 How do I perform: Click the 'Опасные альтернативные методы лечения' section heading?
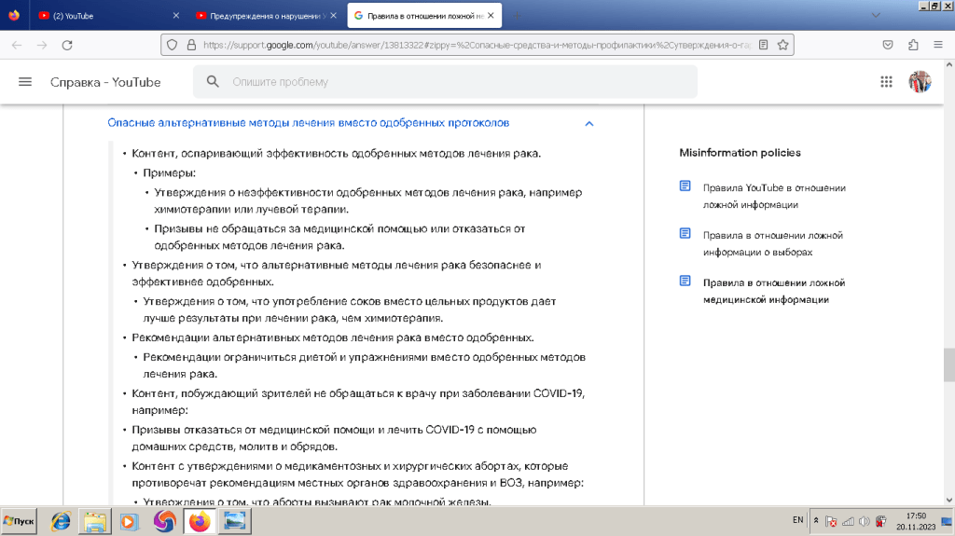point(308,123)
